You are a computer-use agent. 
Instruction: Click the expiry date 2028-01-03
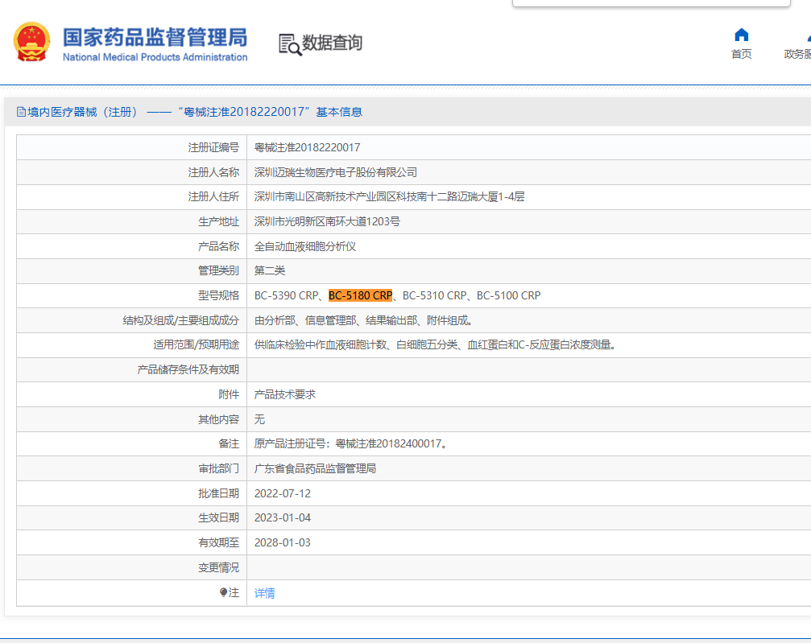tap(283, 542)
